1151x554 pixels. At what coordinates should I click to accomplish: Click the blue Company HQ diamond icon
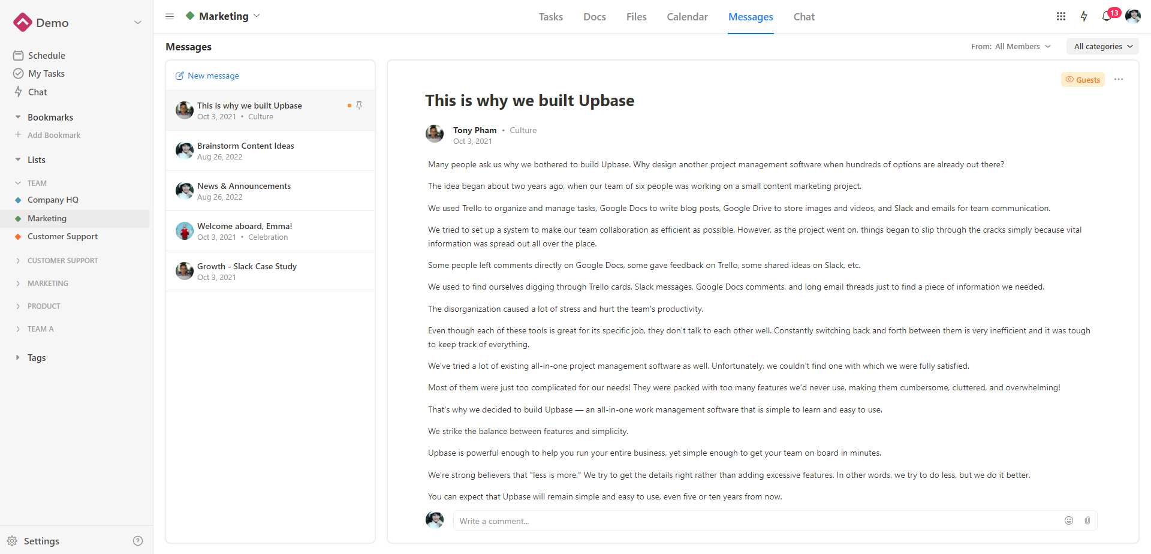(18, 200)
